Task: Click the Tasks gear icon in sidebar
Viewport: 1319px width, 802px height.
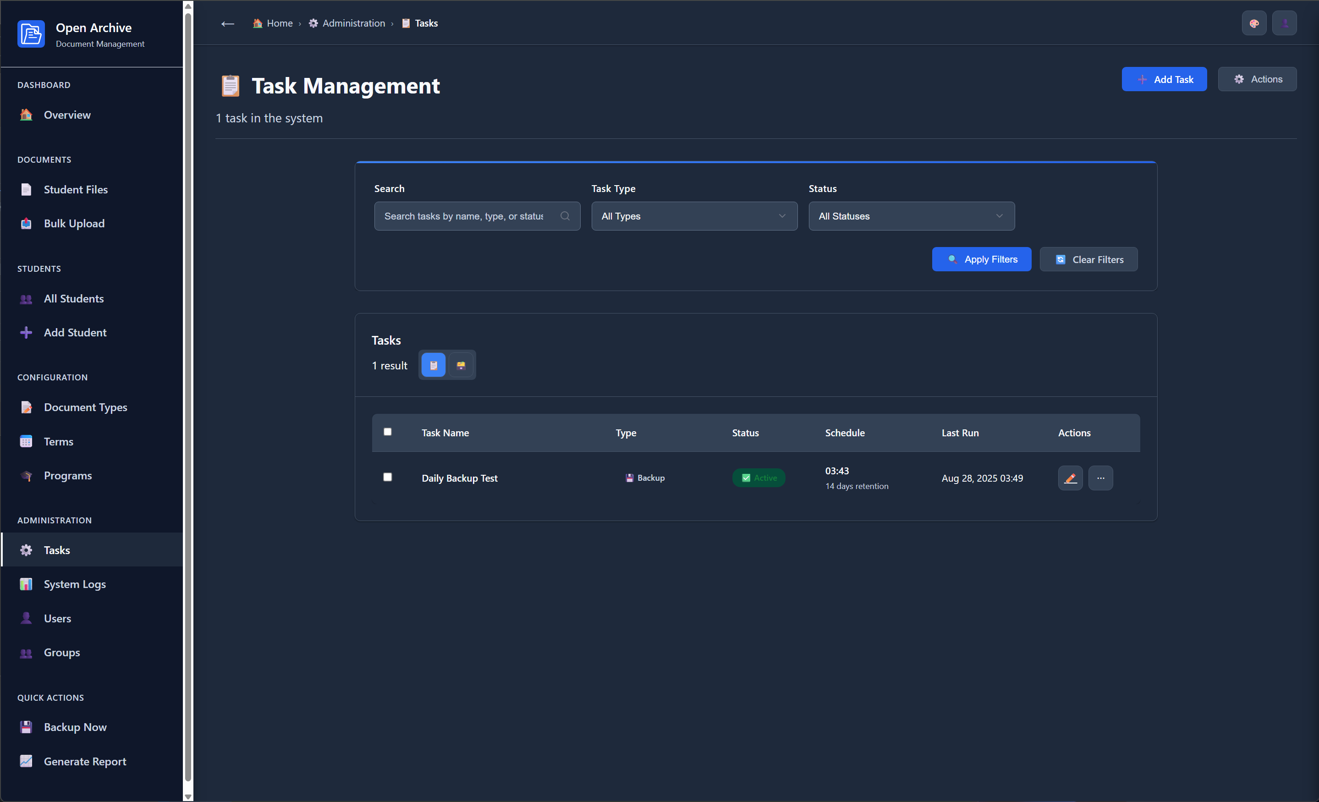Action: tap(26, 550)
